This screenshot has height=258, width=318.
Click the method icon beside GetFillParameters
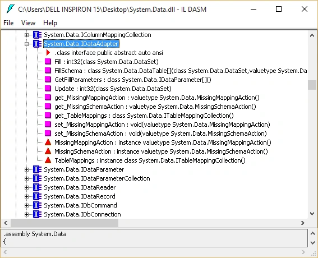[48, 79]
